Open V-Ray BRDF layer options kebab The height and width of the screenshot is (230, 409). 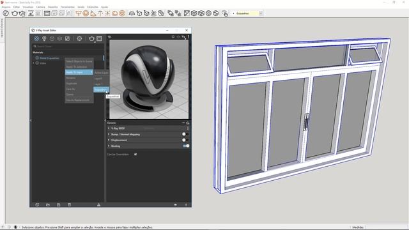[187, 128]
